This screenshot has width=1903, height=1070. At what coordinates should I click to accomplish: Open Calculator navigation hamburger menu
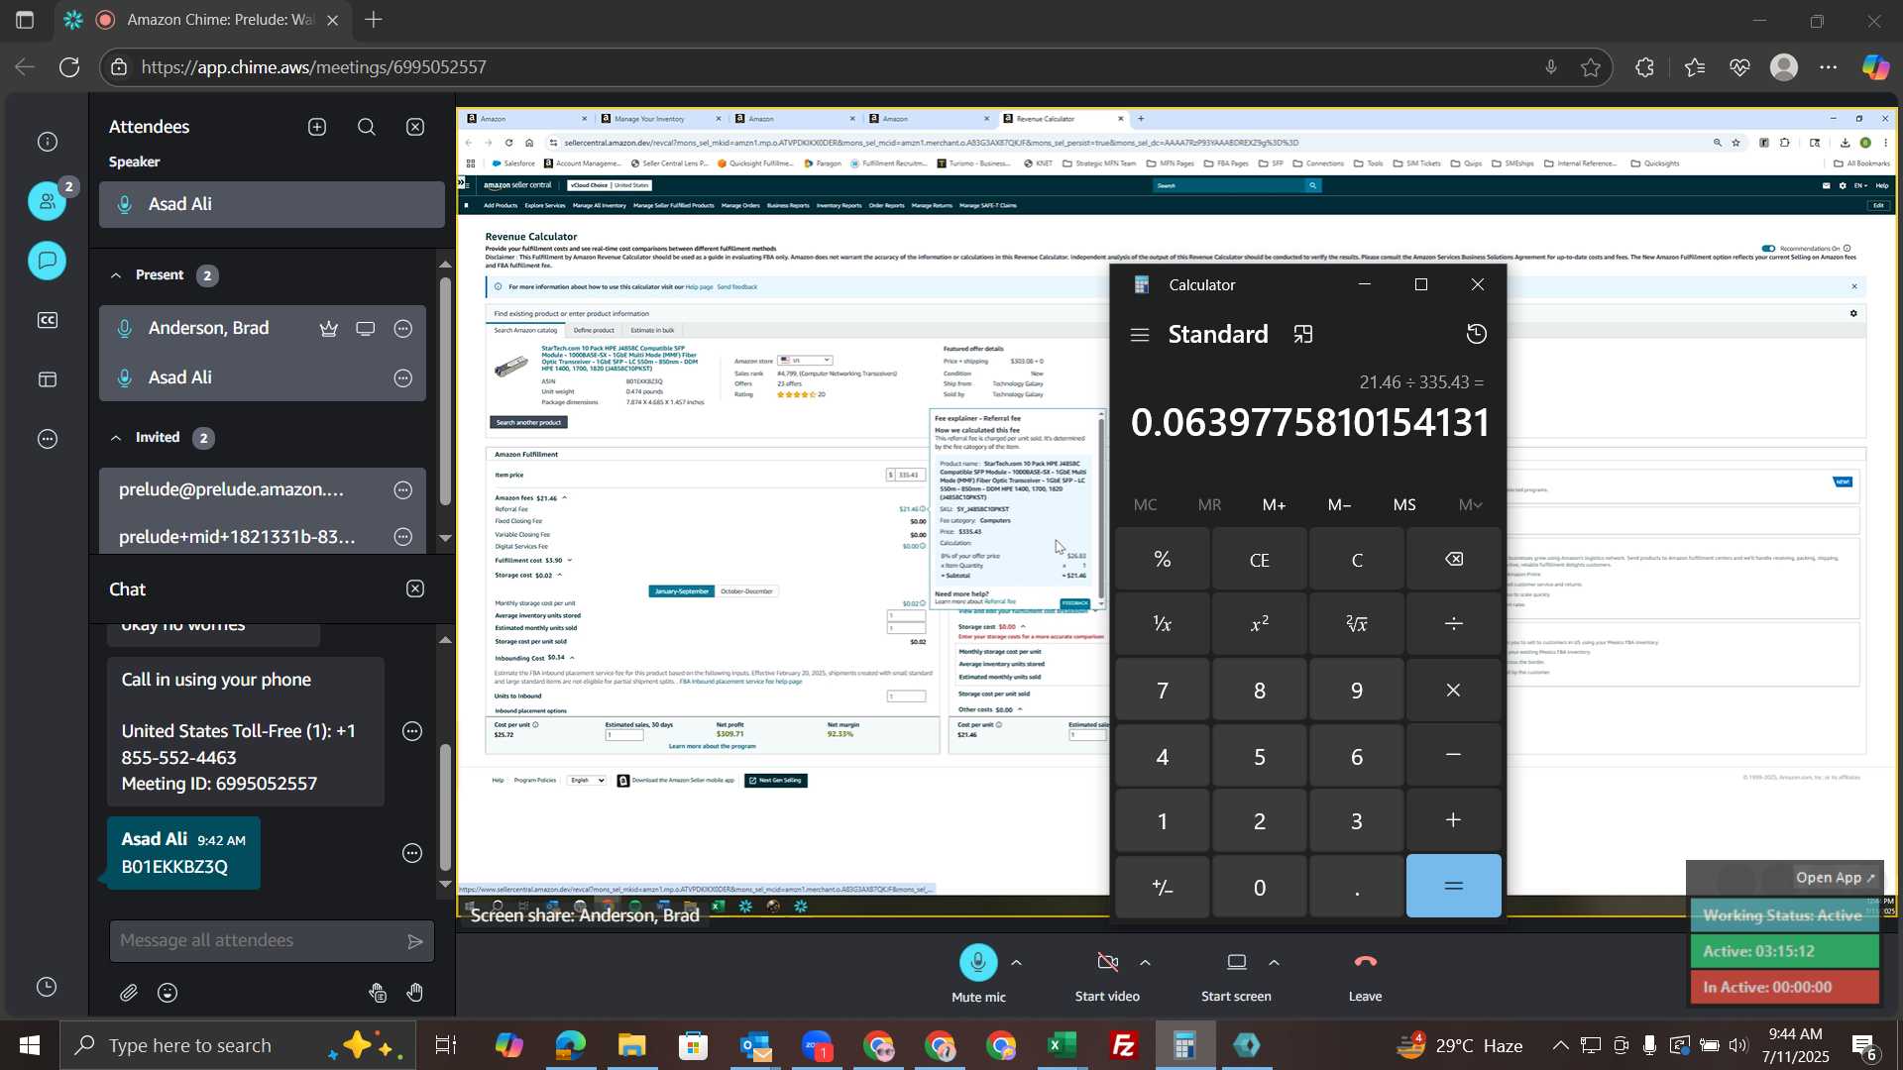click(1140, 335)
